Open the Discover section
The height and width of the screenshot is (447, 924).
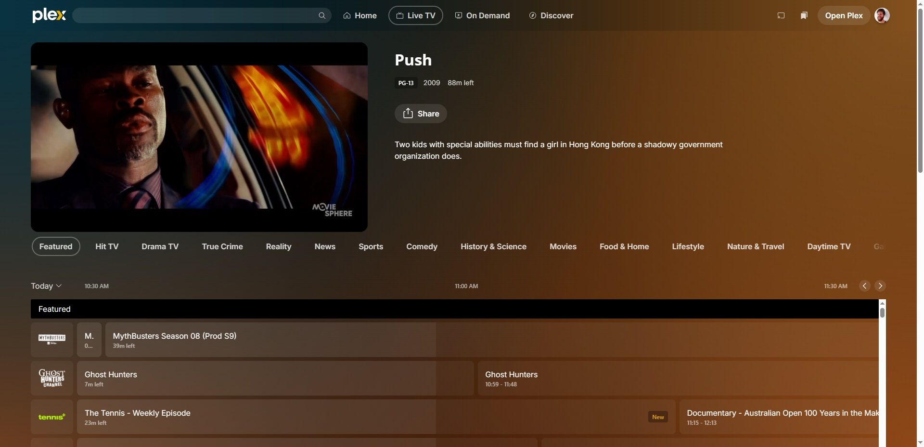point(551,15)
